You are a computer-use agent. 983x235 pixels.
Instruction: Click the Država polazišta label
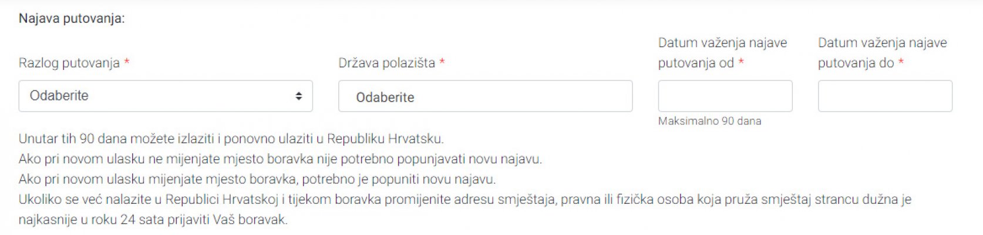(x=386, y=63)
